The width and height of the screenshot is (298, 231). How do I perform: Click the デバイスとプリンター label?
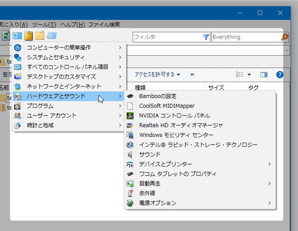(x=166, y=164)
